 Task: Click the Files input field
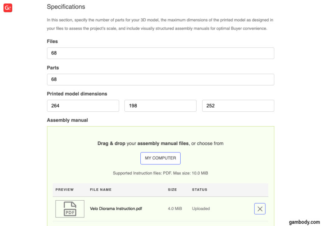point(160,53)
